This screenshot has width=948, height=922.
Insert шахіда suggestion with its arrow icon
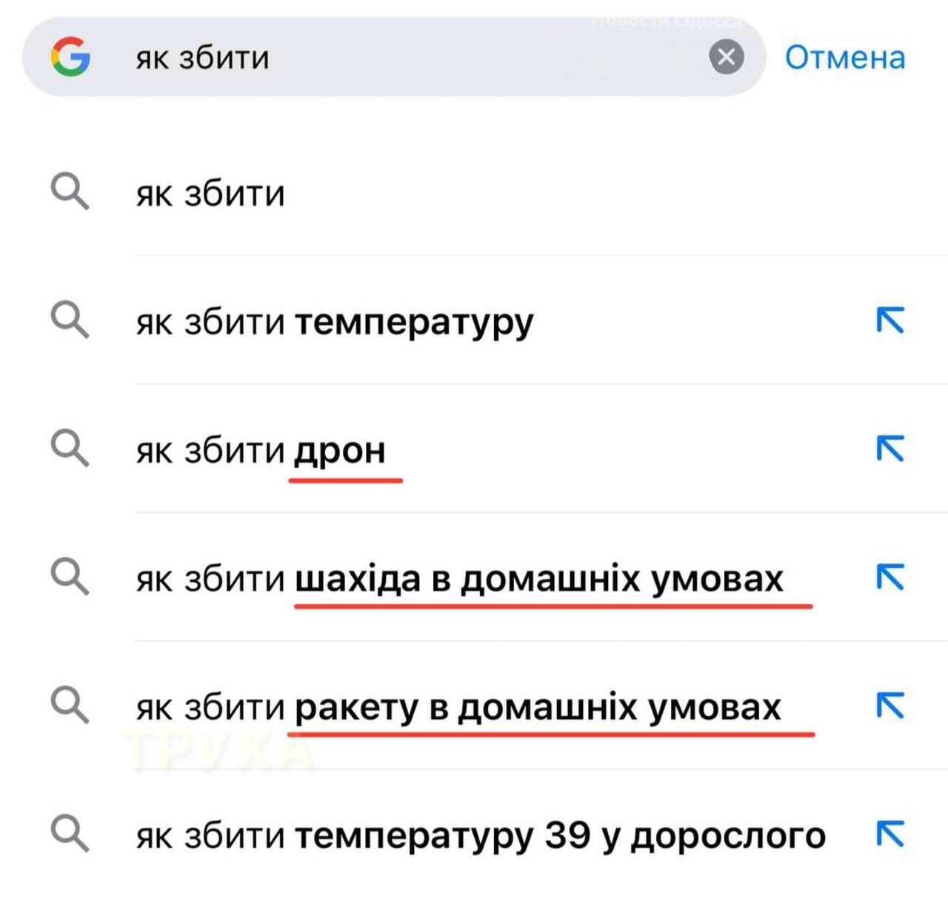pos(889,577)
